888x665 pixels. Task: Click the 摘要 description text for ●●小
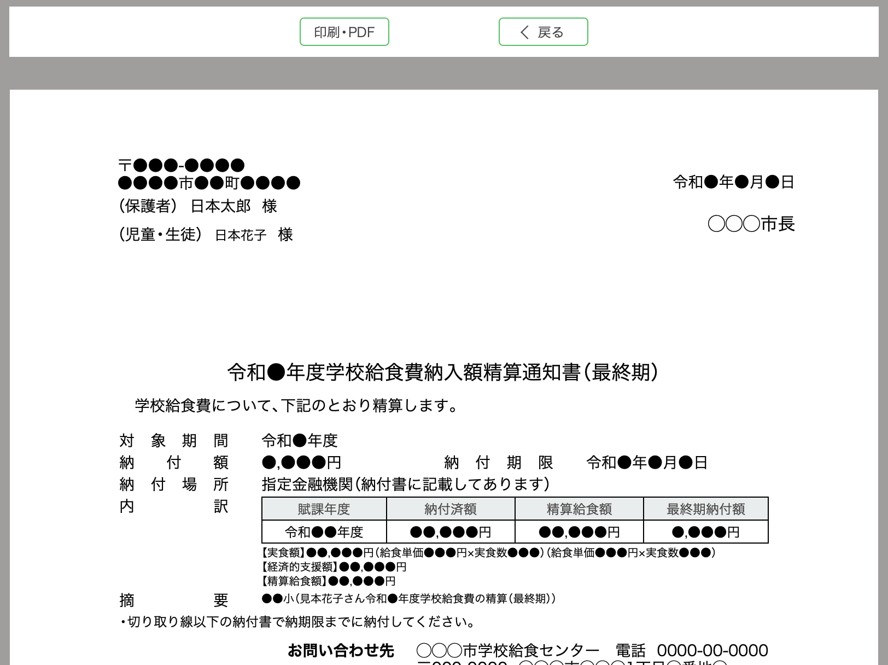[x=408, y=599]
